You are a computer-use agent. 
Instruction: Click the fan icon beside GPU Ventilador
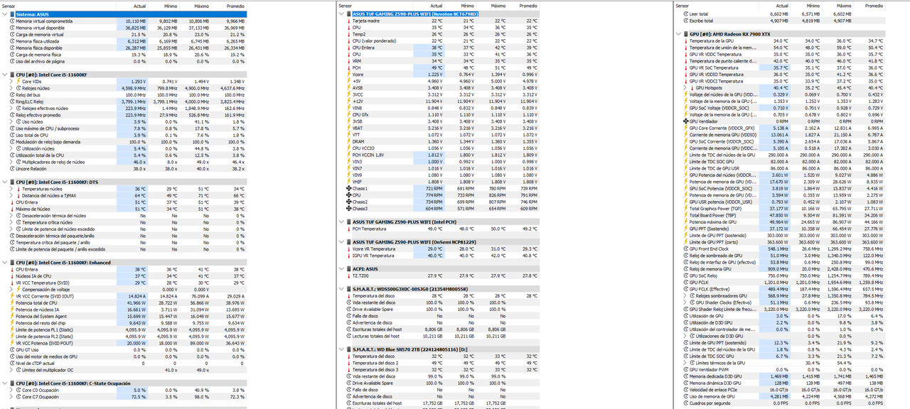[x=685, y=121]
